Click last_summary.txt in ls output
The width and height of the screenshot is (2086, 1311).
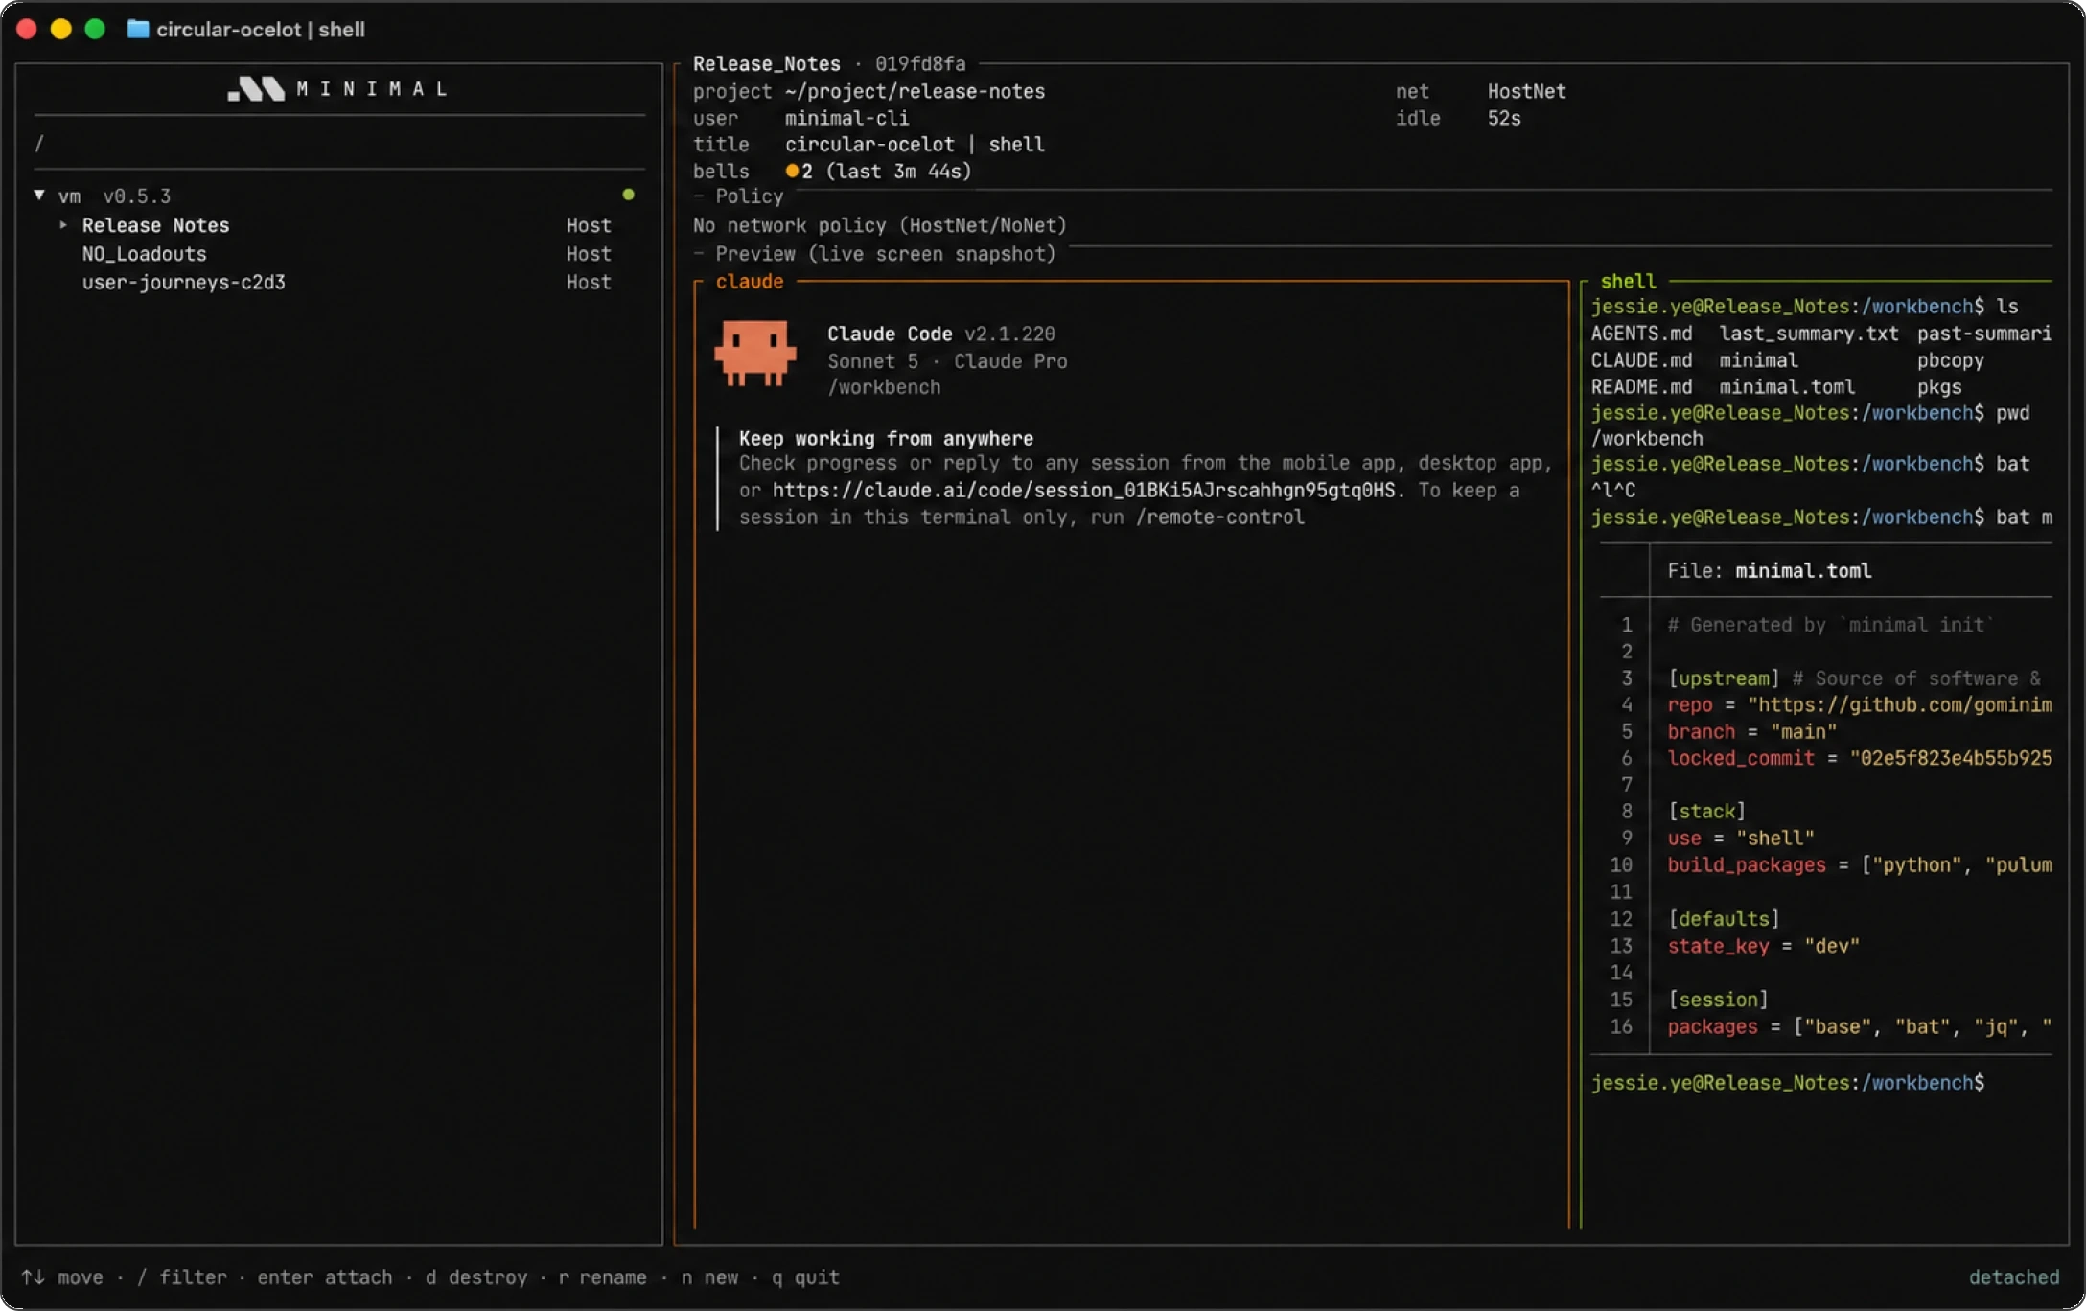tap(1808, 334)
